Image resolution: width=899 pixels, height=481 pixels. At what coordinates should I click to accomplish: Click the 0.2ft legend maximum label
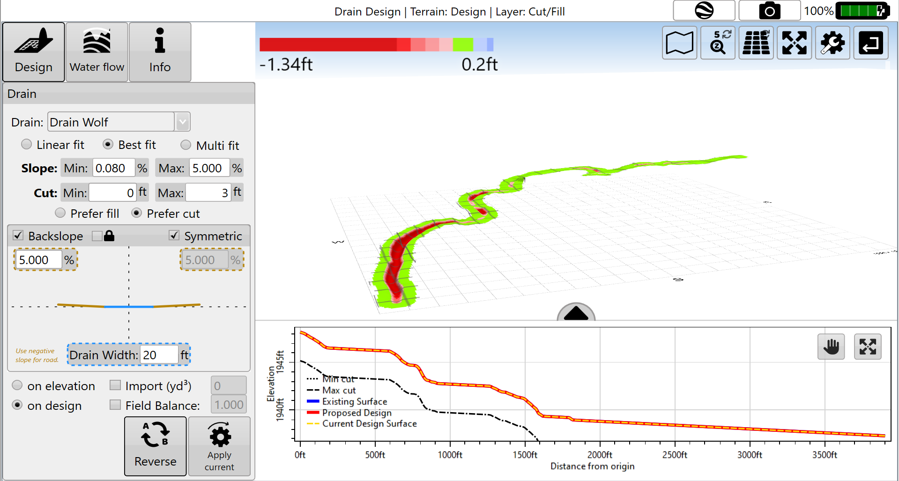click(479, 64)
